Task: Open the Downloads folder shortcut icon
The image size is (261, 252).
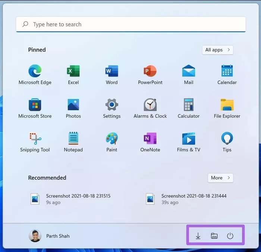Action: 198,236
